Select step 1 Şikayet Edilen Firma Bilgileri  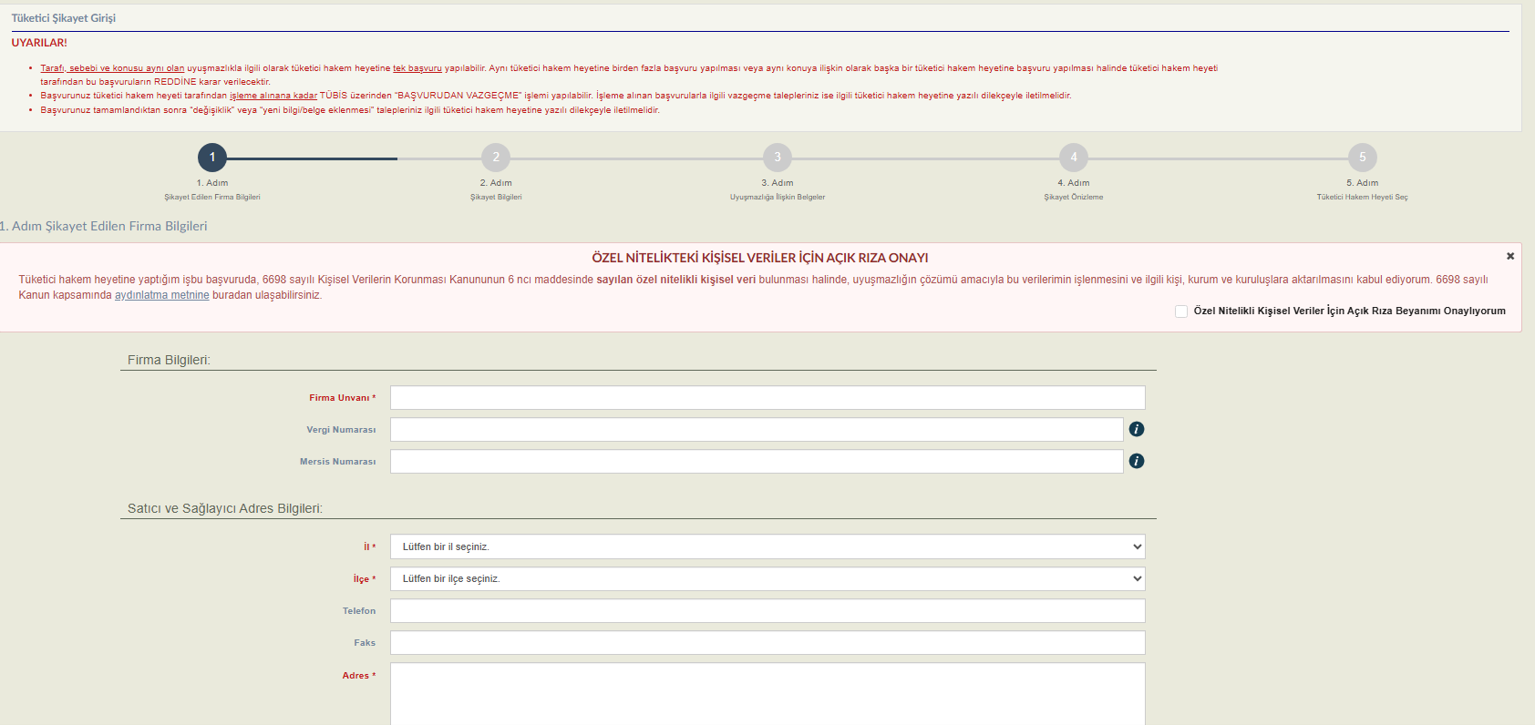click(x=212, y=158)
